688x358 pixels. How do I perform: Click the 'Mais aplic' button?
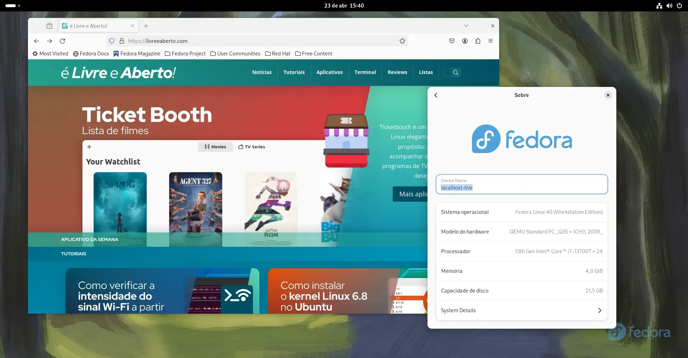410,194
